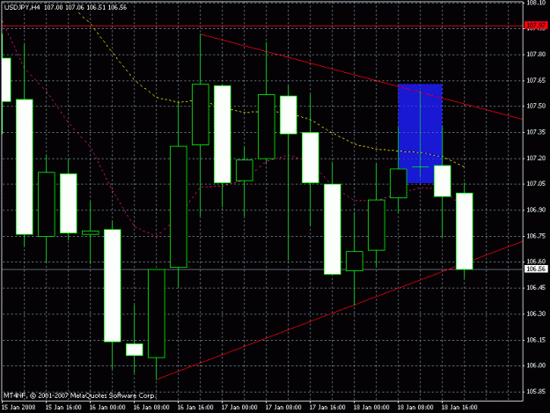The width and height of the screenshot is (550, 413).
Task: Select the red 107.92 price tag
Action: (536, 26)
